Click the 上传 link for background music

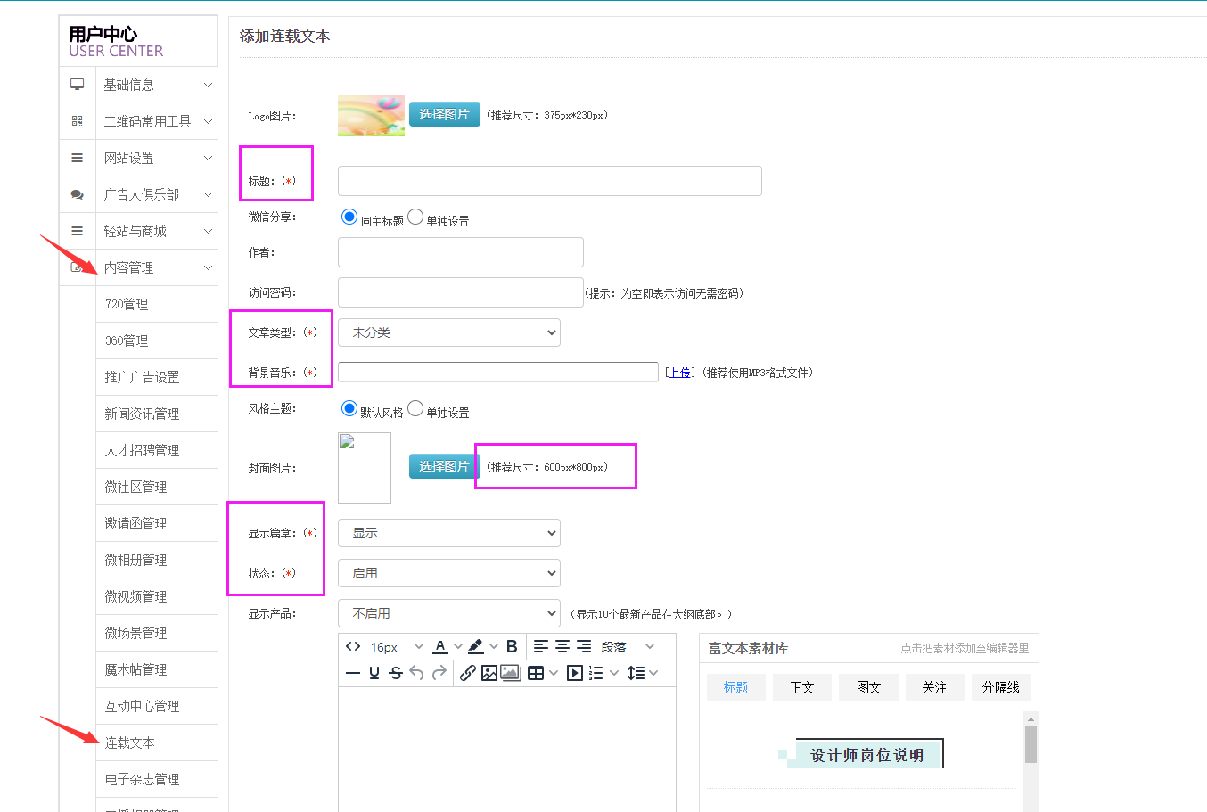679,373
